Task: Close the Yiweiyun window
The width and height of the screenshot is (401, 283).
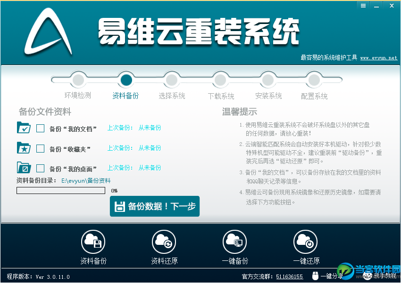Action: 392,6
